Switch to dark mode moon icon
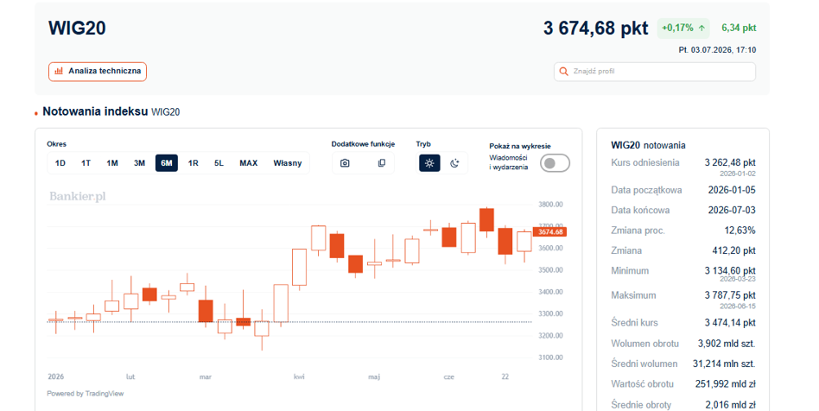Viewport: 819px width, 411px height. [454, 163]
